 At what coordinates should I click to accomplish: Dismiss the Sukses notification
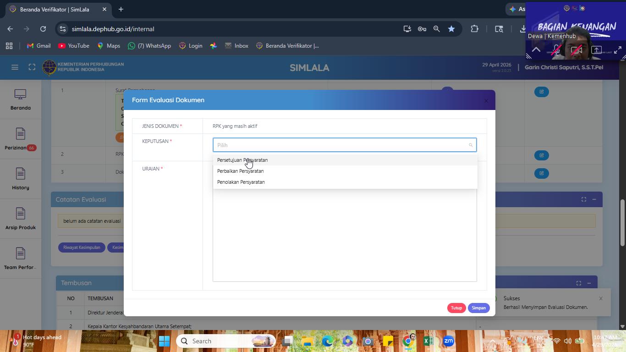point(601,298)
